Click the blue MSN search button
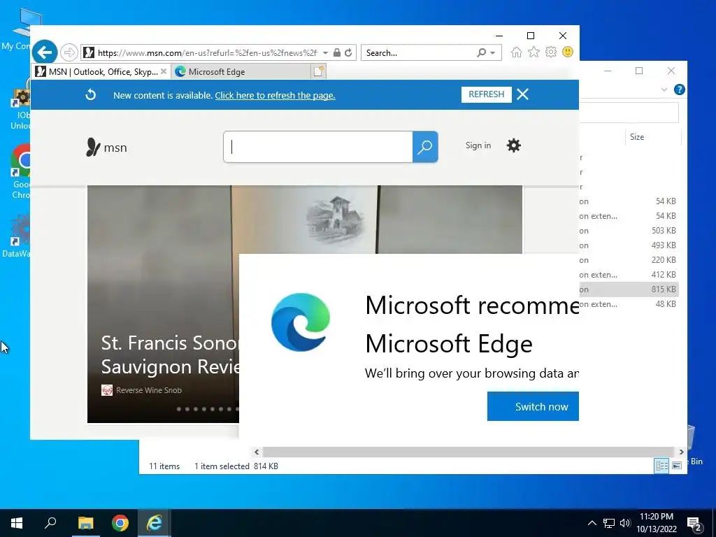 click(x=425, y=147)
